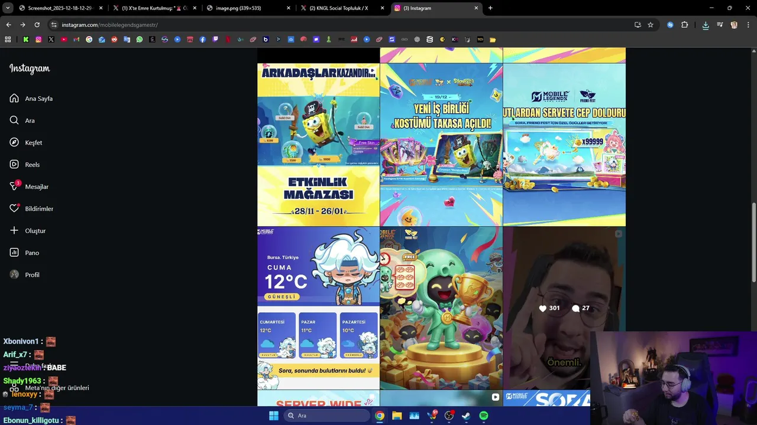Click browser forward arrow
The width and height of the screenshot is (757, 425).
(x=22, y=25)
